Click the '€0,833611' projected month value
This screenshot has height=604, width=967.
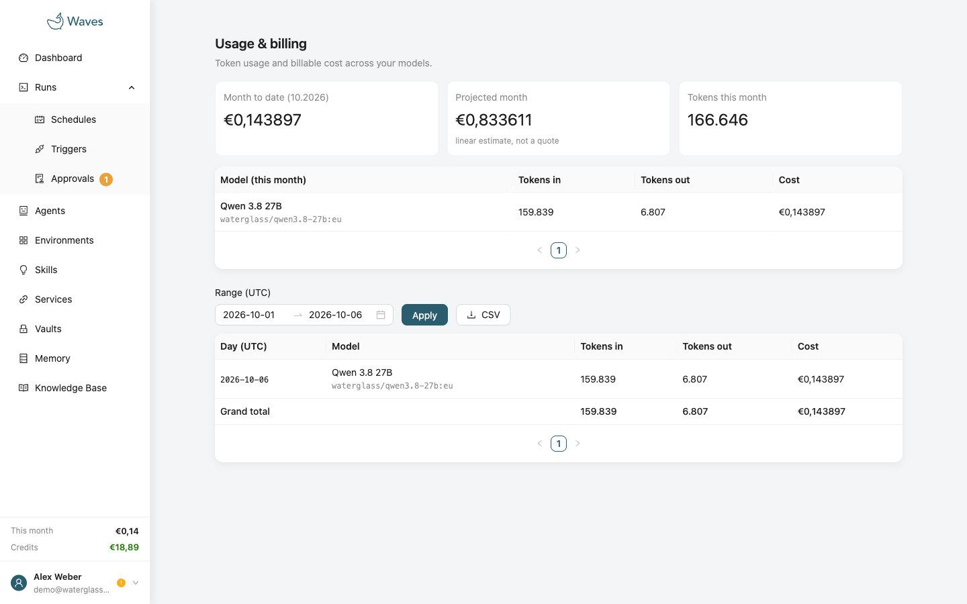494,120
